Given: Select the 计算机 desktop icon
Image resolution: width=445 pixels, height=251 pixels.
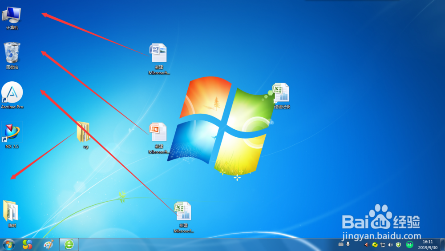Looking at the screenshot, I should [x=12, y=18].
